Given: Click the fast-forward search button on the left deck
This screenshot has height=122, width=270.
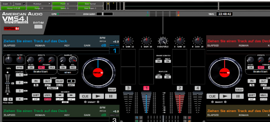Looking at the screenshot, I should click(x=71, y=95).
